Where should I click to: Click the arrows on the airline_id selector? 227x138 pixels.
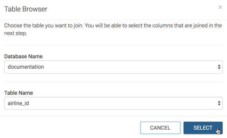(x=219, y=103)
